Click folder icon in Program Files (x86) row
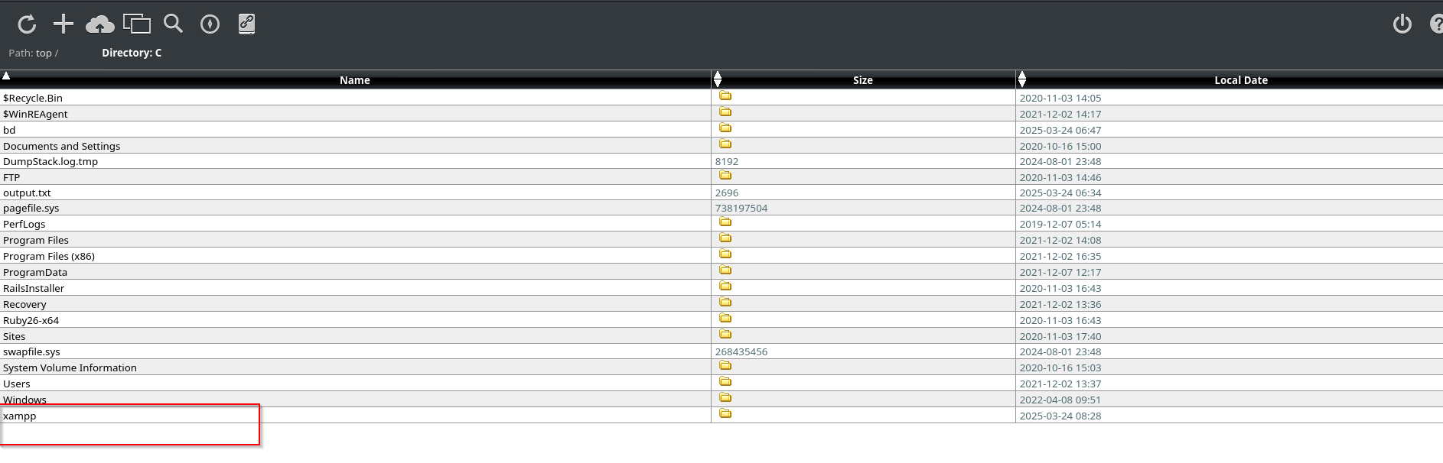The width and height of the screenshot is (1443, 463). pyautogui.click(x=725, y=254)
